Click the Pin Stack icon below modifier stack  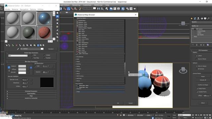[x=193, y=45]
